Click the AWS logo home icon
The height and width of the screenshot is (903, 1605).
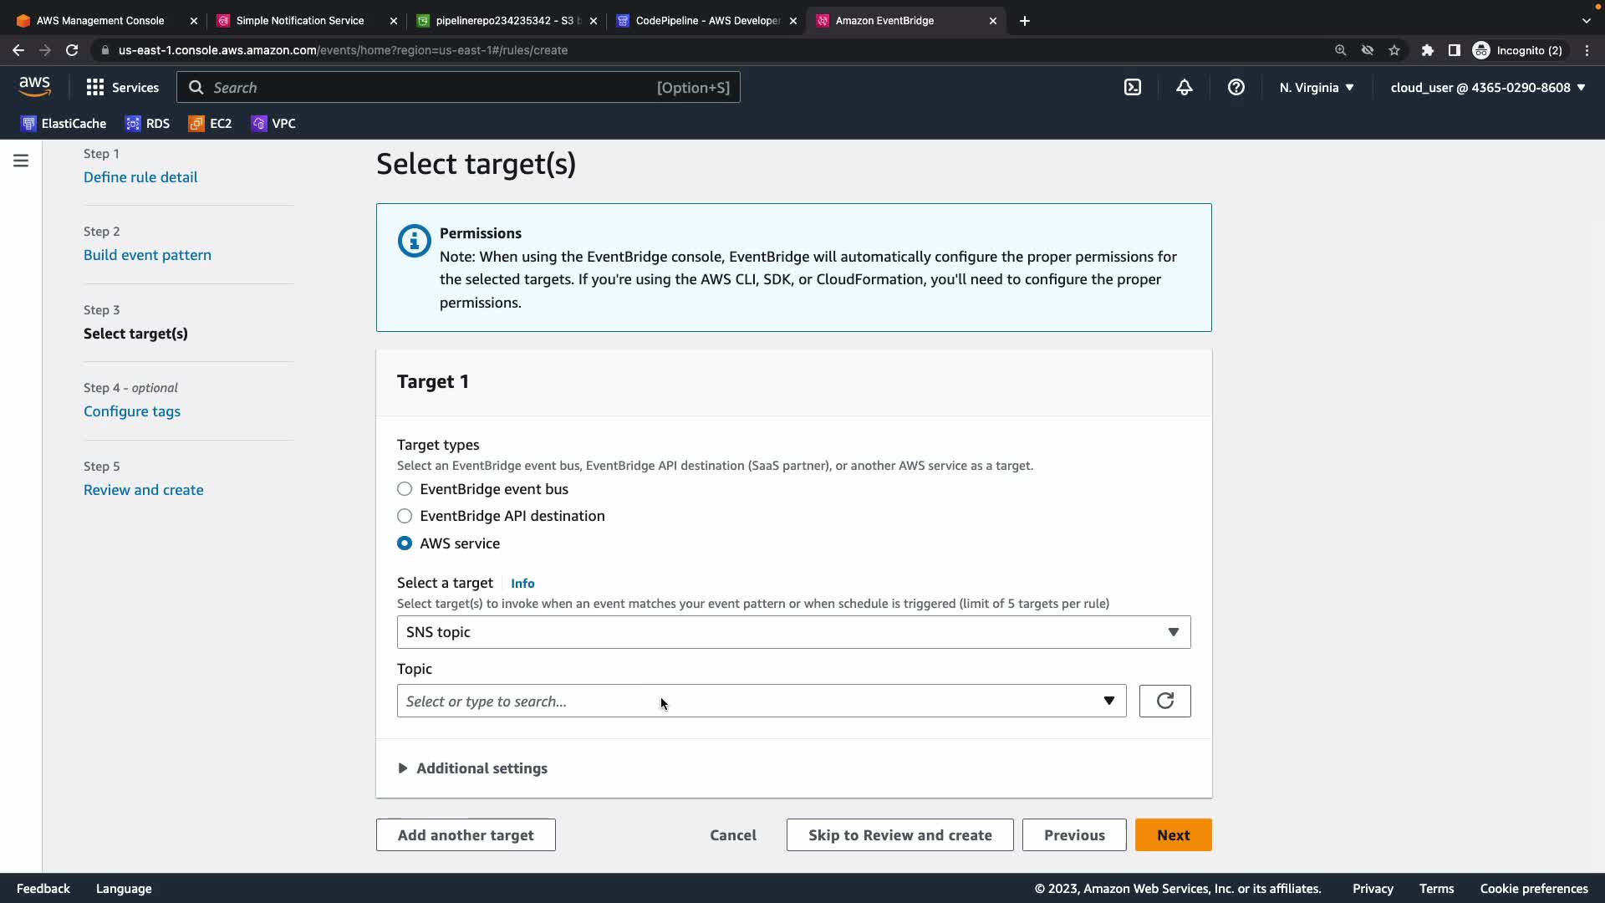coord(34,86)
